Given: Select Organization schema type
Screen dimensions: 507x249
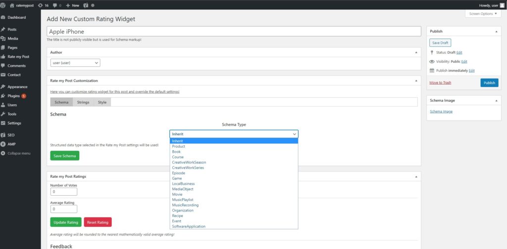Looking at the screenshot, I should pyautogui.click(x=234, y=210).
